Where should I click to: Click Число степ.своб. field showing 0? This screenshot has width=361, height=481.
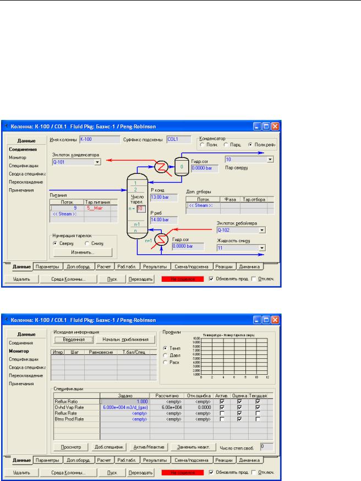pos(266,447)
